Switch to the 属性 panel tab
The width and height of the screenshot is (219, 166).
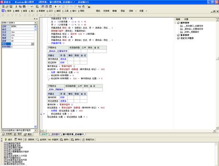coord(28,134)
